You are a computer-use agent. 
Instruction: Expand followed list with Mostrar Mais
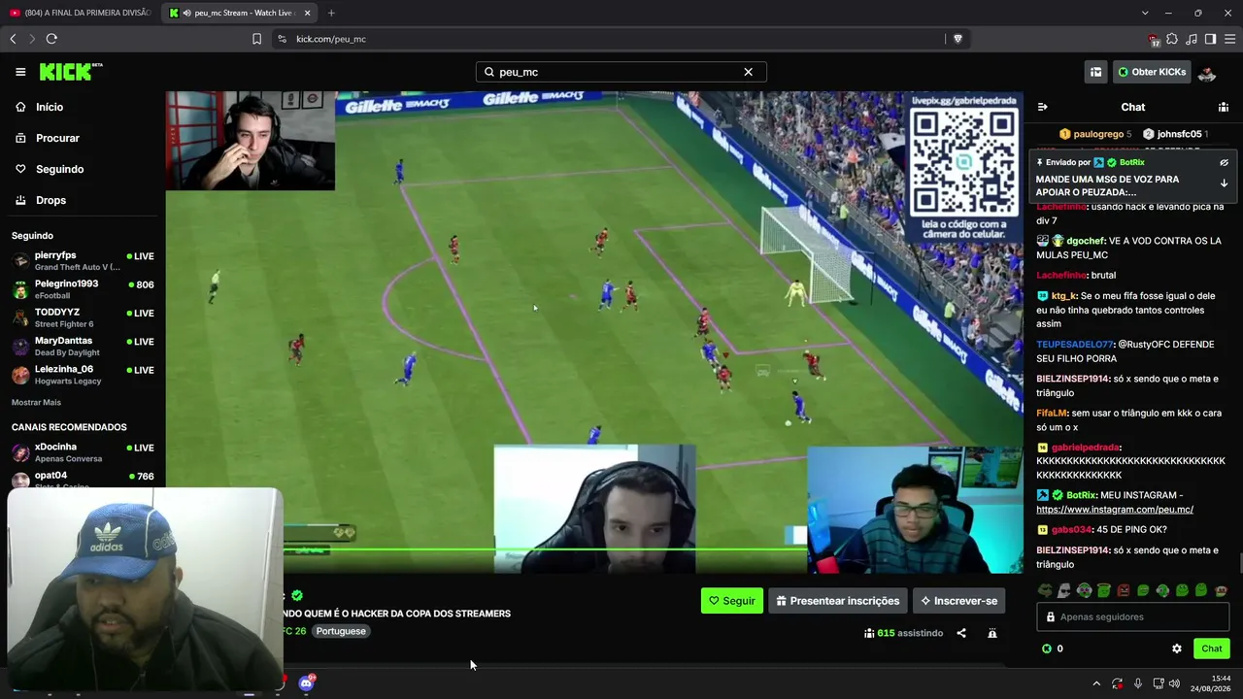coord(36,402)
